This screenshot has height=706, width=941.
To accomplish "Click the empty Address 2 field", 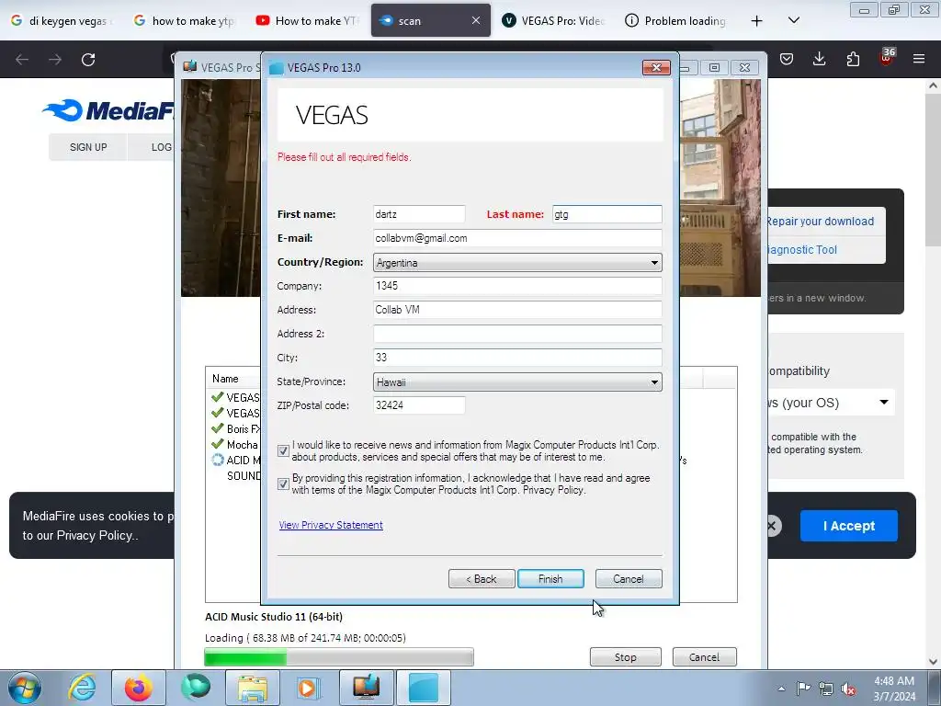I will (x=517, y=334).
